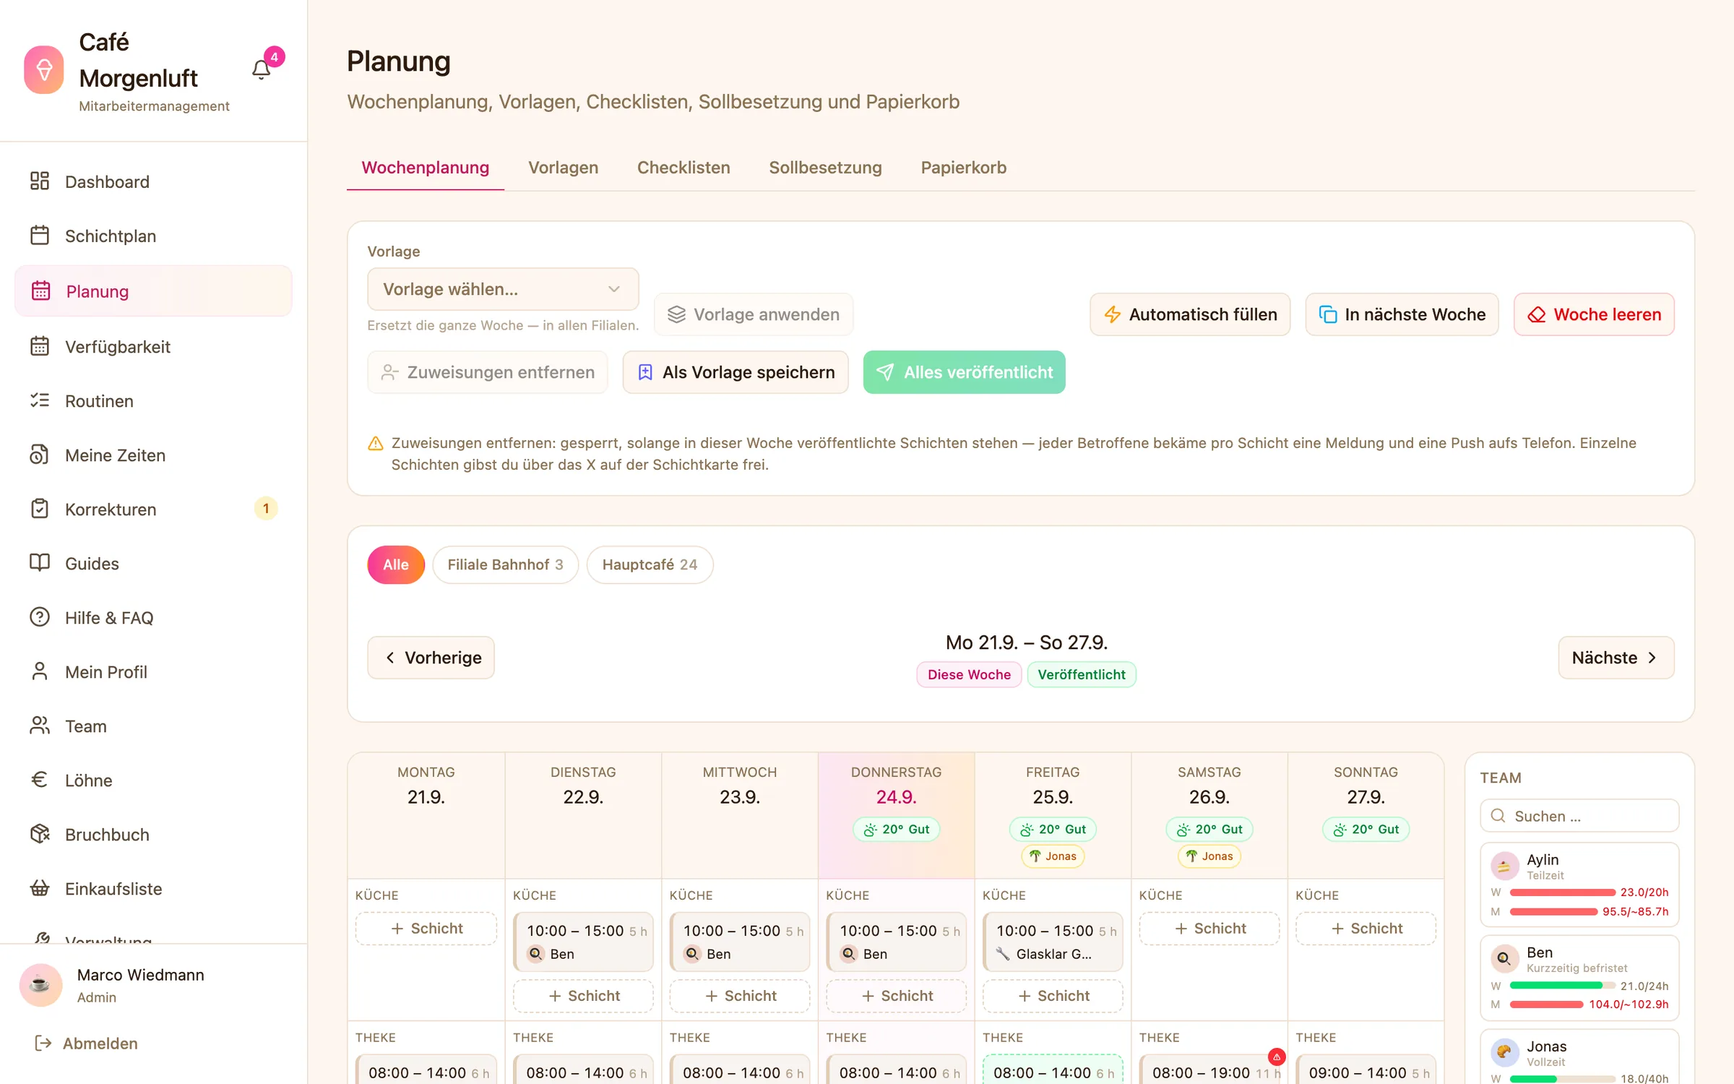The width and height of the screenshot is (1734, 1084).
Task: Add a Küche shift on Montag
Action: (x=426, y=929)
